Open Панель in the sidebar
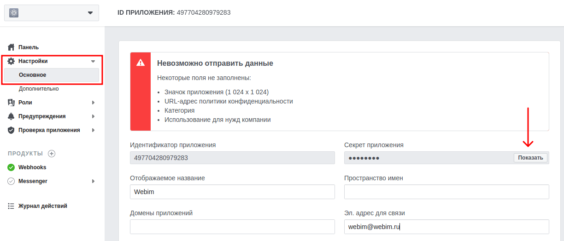Screen dimensions: 564x241 tap(29, 47)
